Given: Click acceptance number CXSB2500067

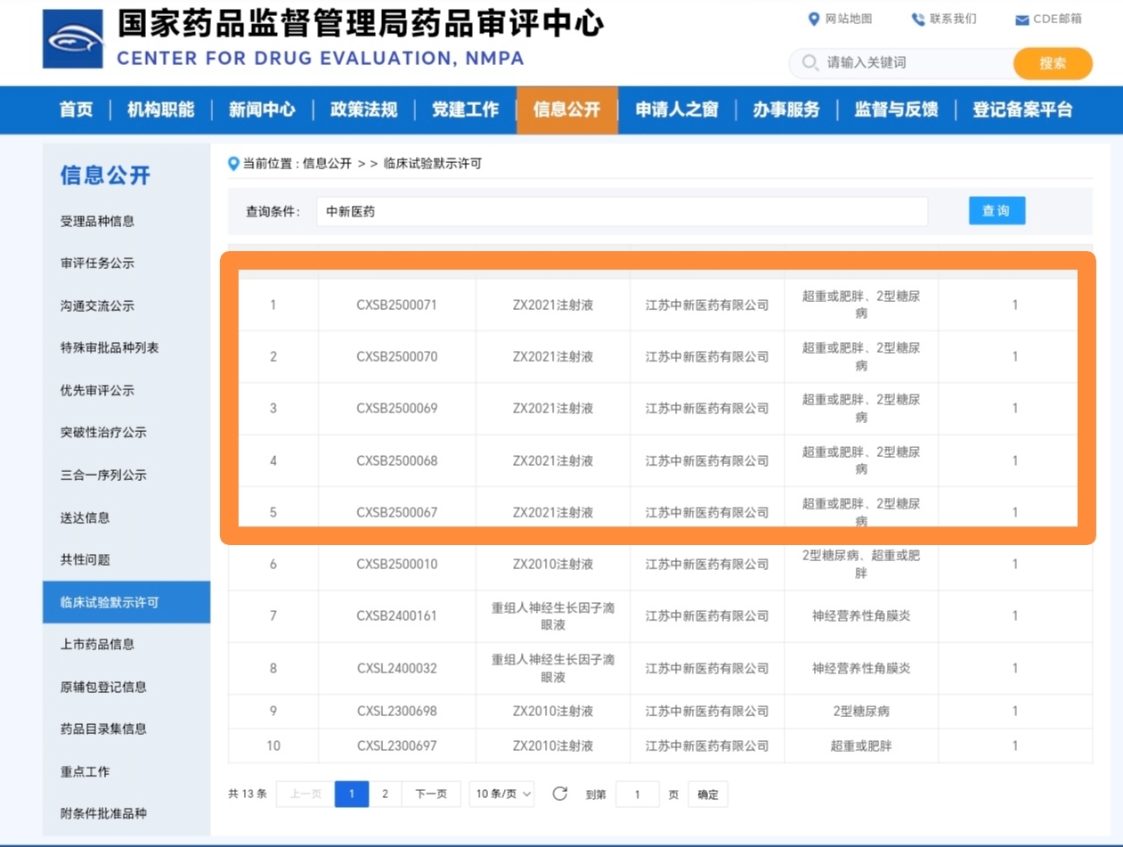Looking at the screenshot, I should click(x=397, y=512).
